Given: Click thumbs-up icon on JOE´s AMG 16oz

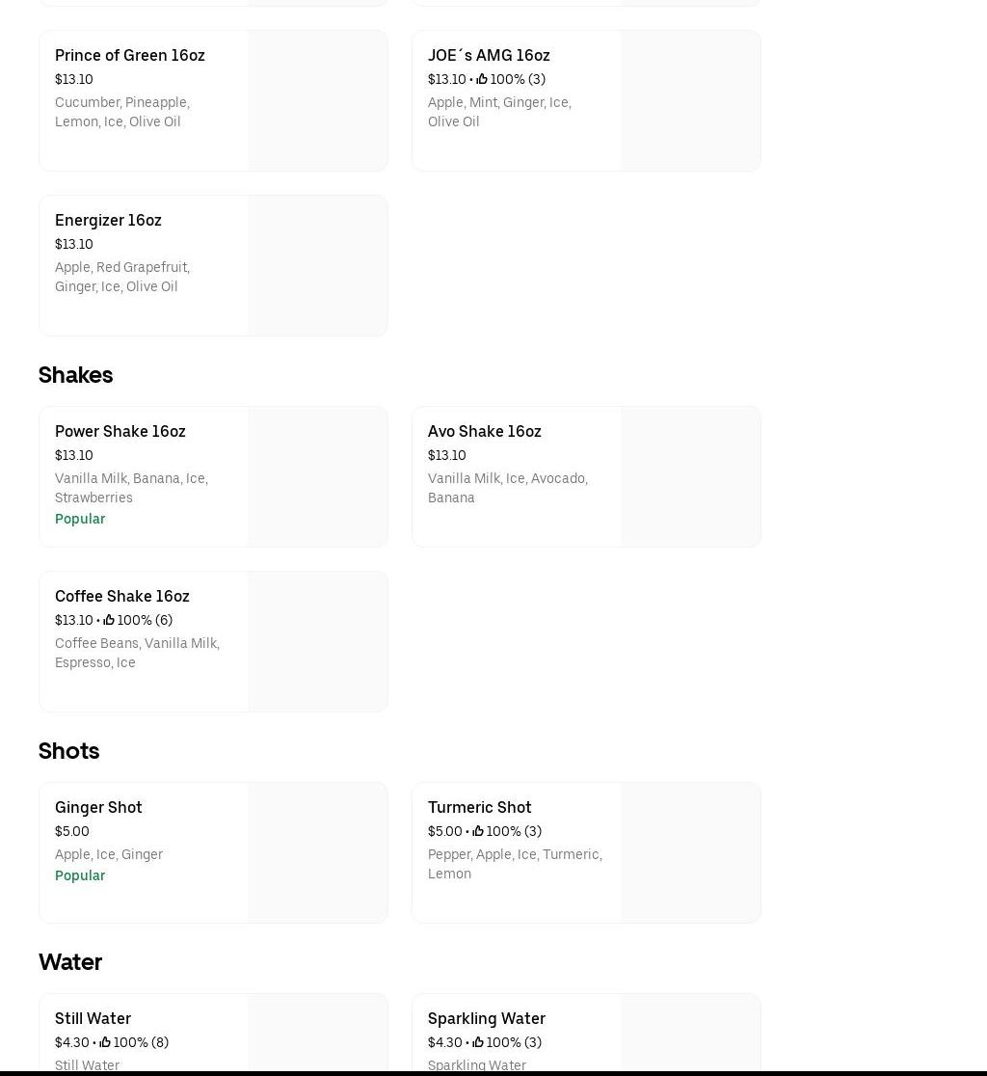Looking at the screenshot, I should tap(482, 79).
